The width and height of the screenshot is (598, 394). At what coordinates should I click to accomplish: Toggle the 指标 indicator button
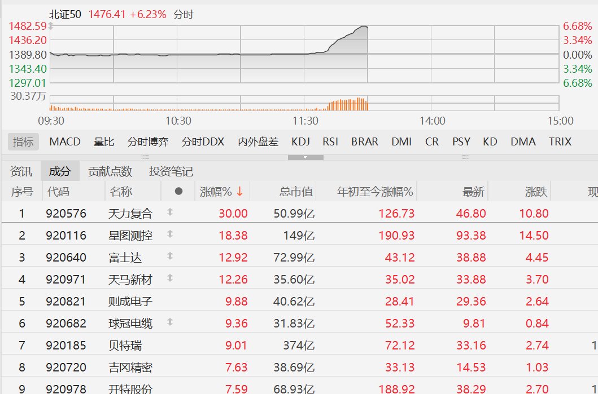23,141
